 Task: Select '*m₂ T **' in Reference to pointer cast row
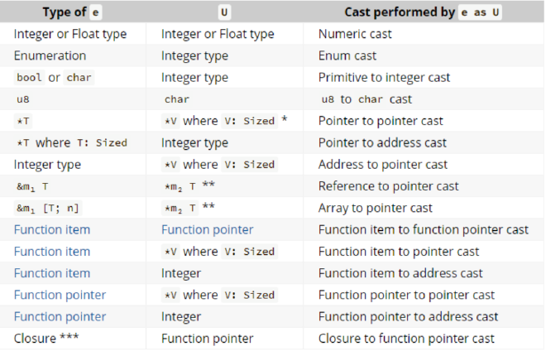pyautogui.click(x=189, y=186)
